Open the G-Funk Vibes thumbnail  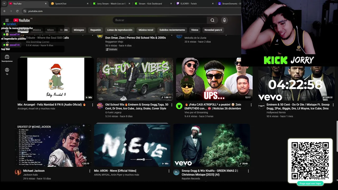click(x=135, y=79)
